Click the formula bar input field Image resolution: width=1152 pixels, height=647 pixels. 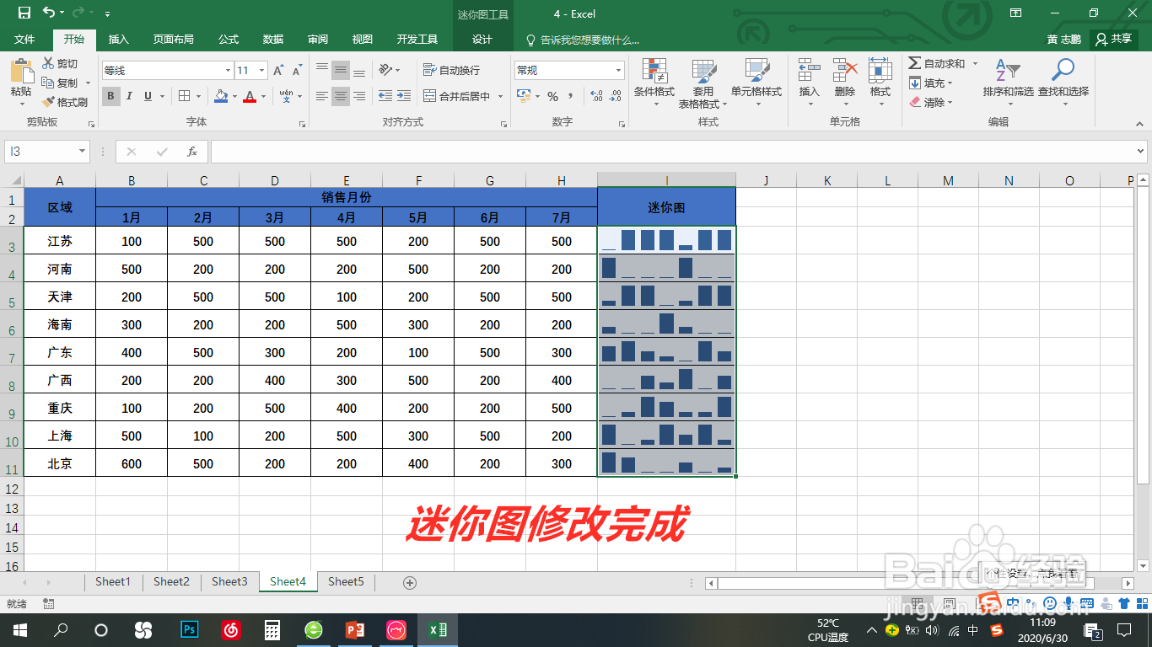(x=672, y=152)
